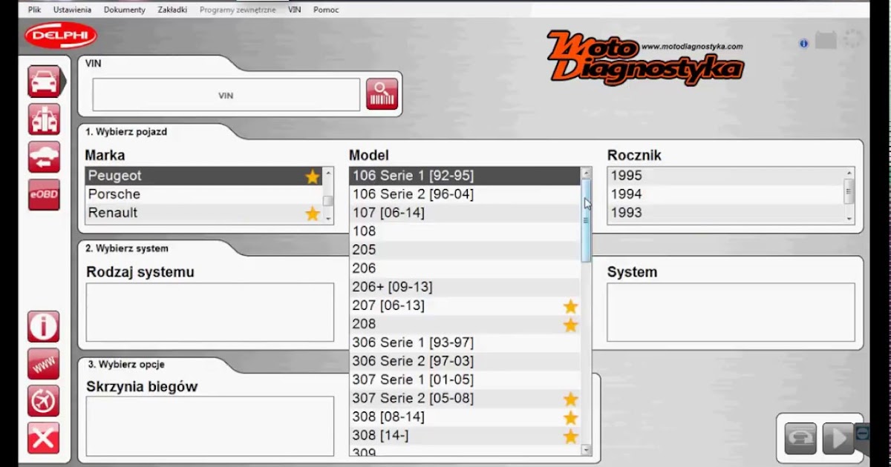Screen dimensions: 891x467
Task: Click the play arrow next button
Action: [838, 438]
